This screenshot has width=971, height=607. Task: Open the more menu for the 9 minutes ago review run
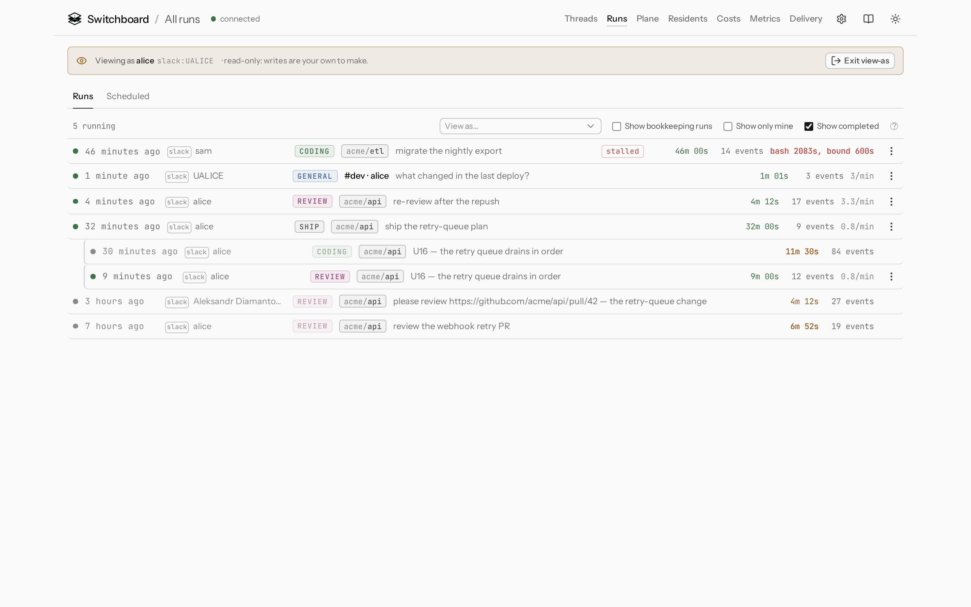(x=891, y=276)
